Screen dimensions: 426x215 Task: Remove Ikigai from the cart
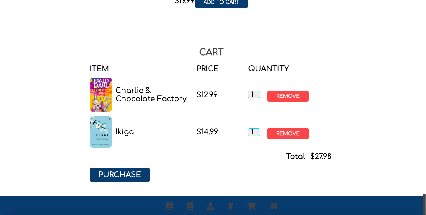[288, 133]
